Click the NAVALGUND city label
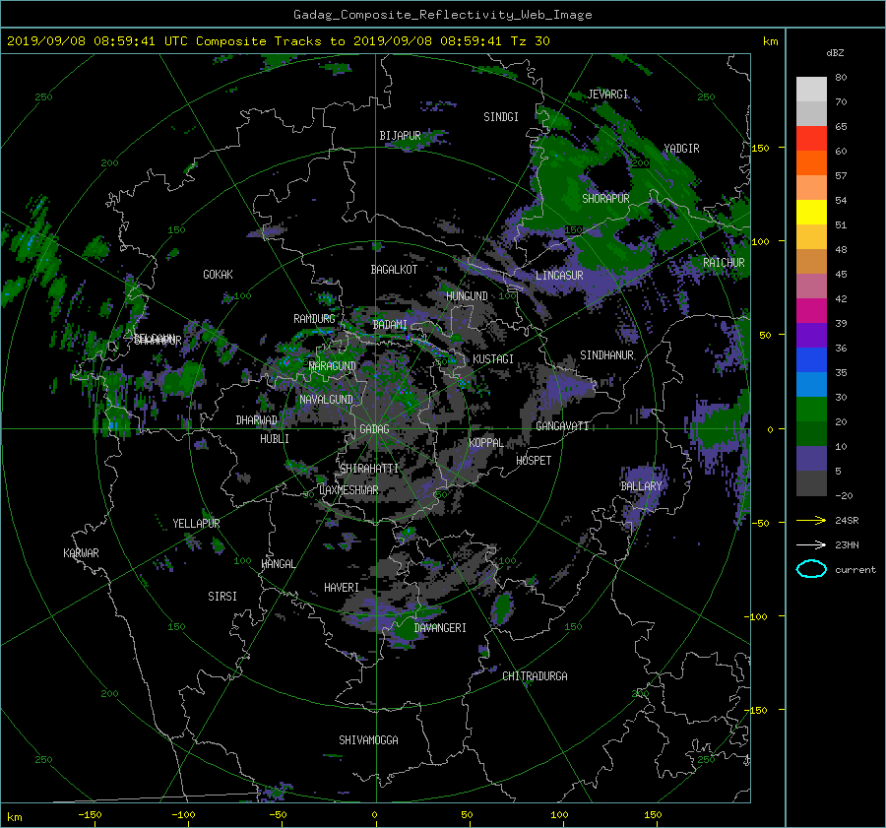The width and height of the screenshot is (886, 828). tap(326, 399)
